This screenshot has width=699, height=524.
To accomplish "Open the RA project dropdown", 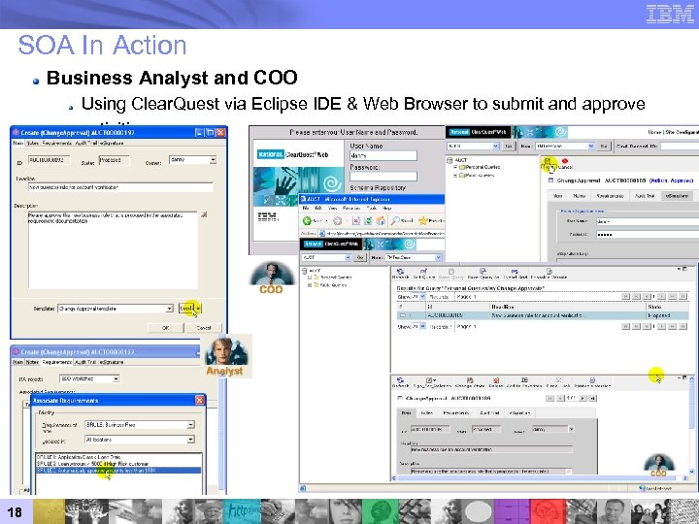I will [89, 378].
